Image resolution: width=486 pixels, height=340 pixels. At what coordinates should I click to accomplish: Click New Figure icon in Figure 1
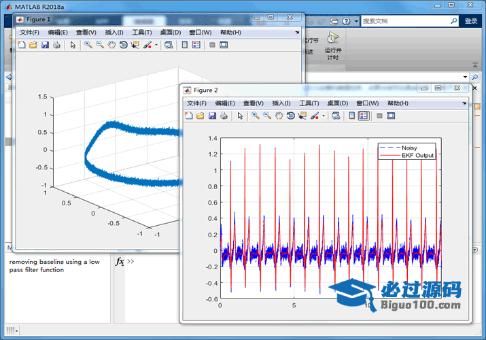[21, 46]
